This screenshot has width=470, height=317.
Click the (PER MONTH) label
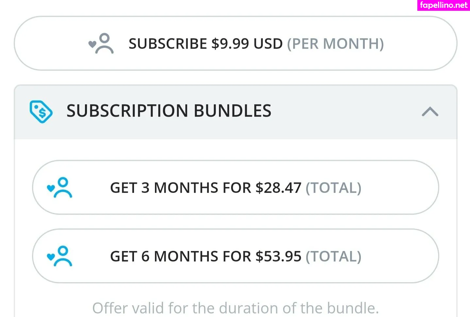[x=335, y=44]
